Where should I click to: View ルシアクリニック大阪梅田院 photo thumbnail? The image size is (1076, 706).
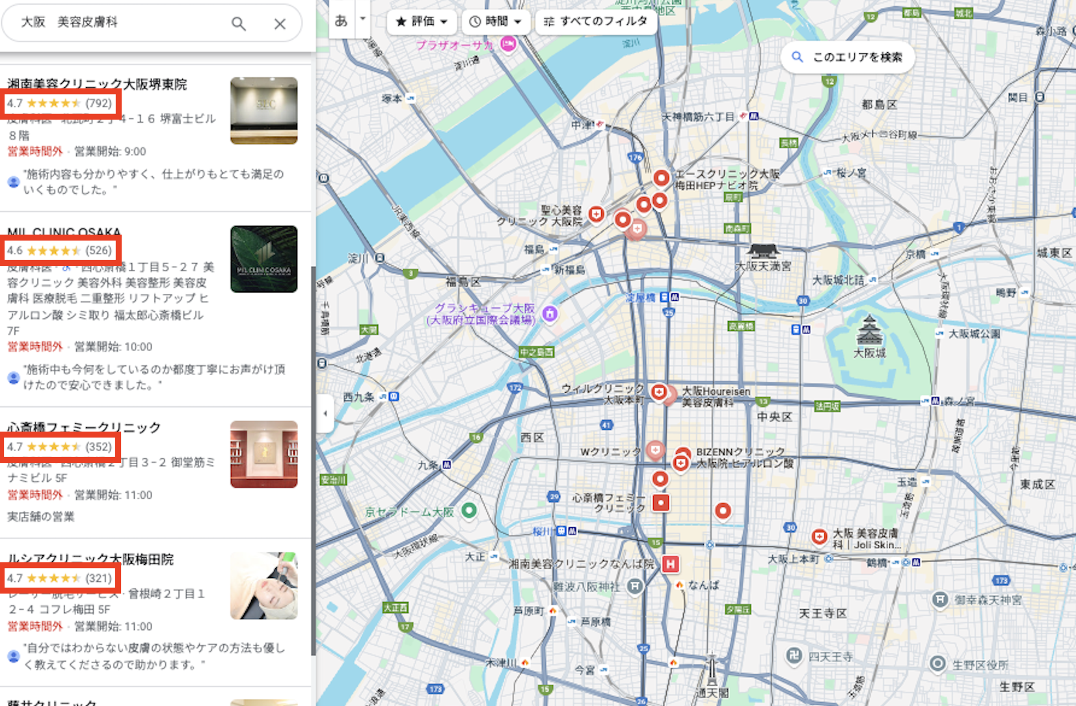click(264, 586)
